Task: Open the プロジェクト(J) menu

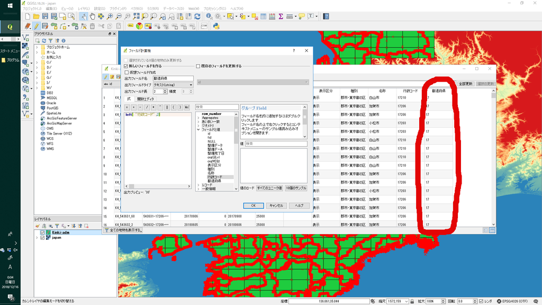Action: coord(32,8)
